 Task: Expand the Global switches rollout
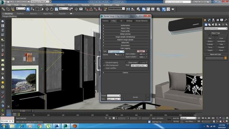coord(125,34)
